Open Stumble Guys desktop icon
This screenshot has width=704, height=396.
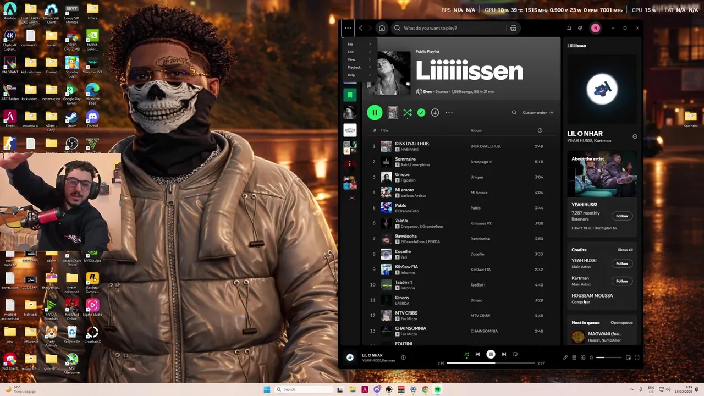(71, 66)
